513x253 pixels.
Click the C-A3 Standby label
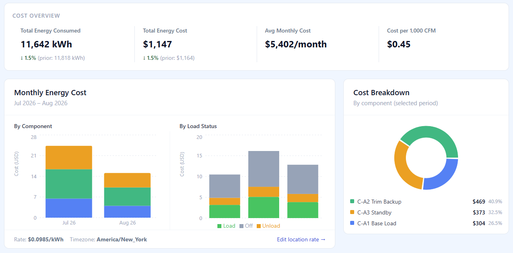click(x=375, y=212)
